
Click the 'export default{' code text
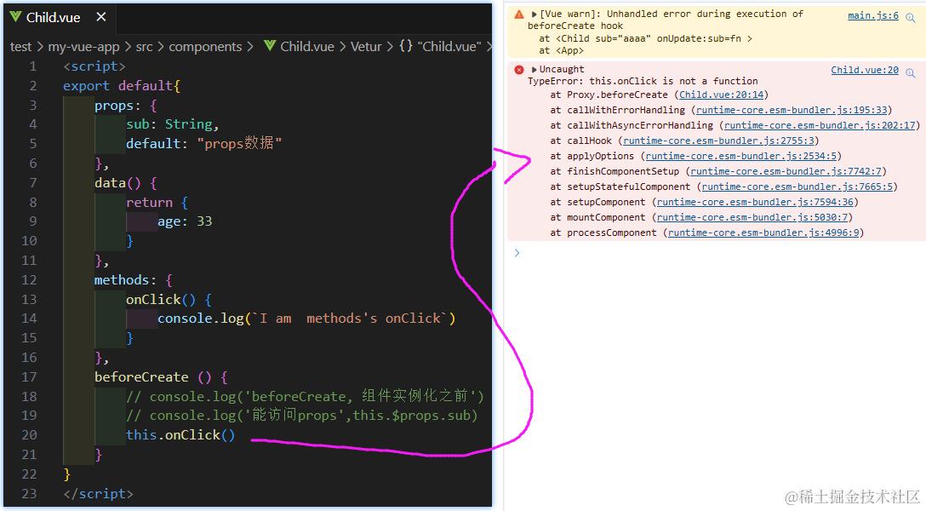click(122, 86)
